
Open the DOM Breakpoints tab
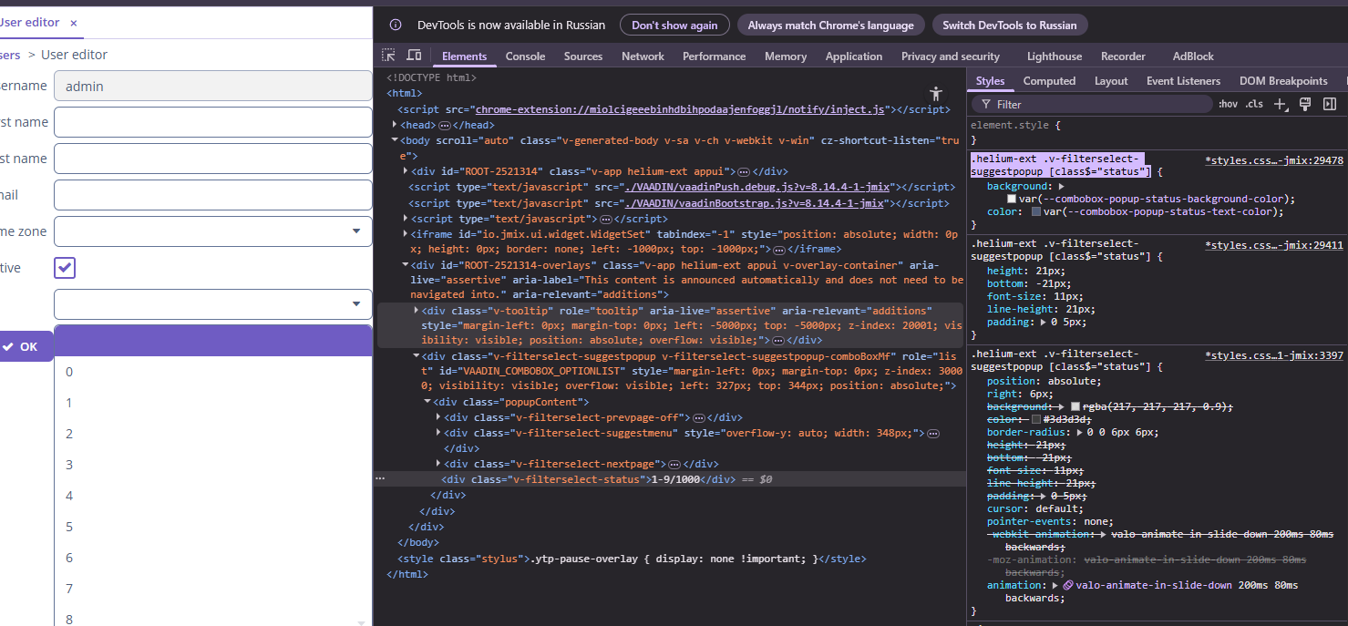click(x=1283, y=81)
